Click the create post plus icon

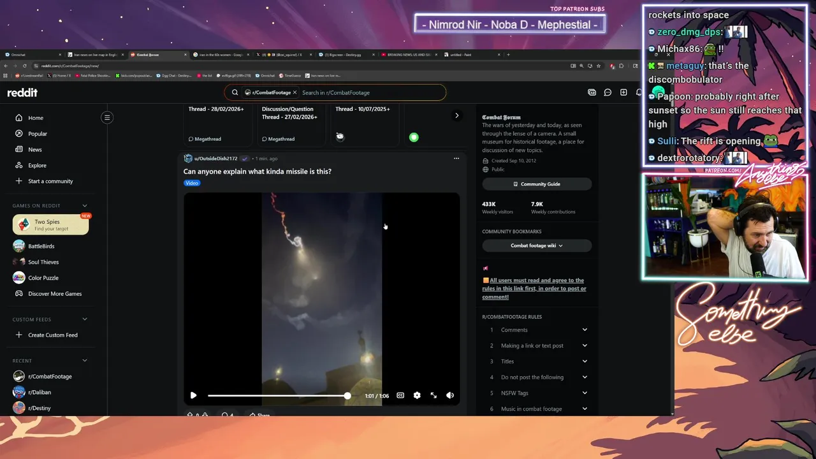click(x=623, y=92)
